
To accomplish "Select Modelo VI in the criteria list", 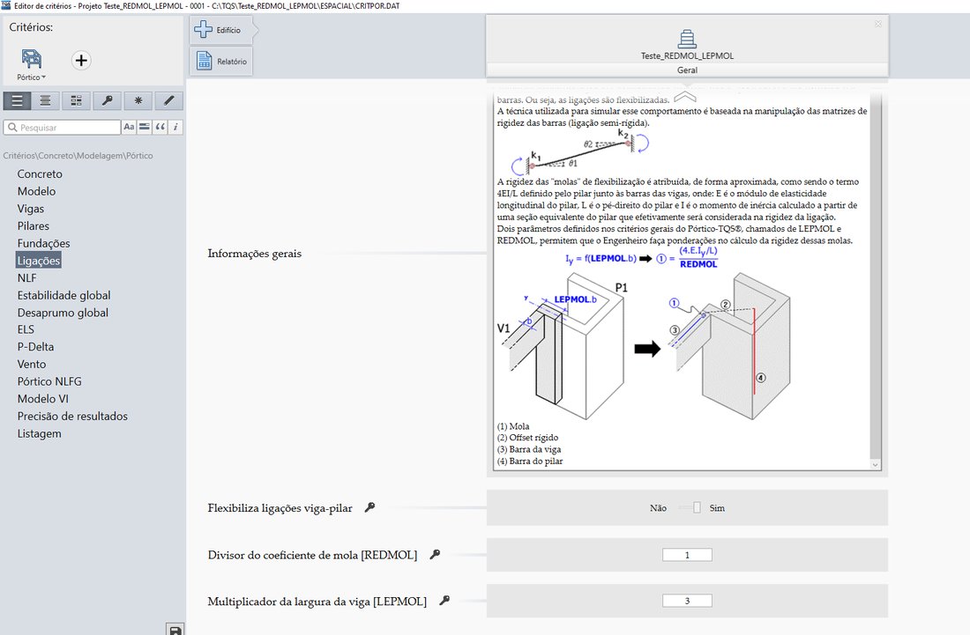I will 42,399.
